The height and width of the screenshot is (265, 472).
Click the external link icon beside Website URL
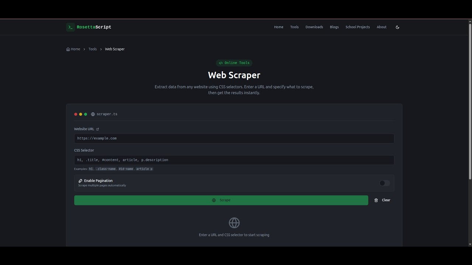tap(97, 129)
